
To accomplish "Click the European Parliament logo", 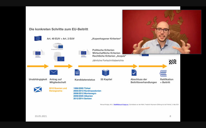I will tap(58, 46).
